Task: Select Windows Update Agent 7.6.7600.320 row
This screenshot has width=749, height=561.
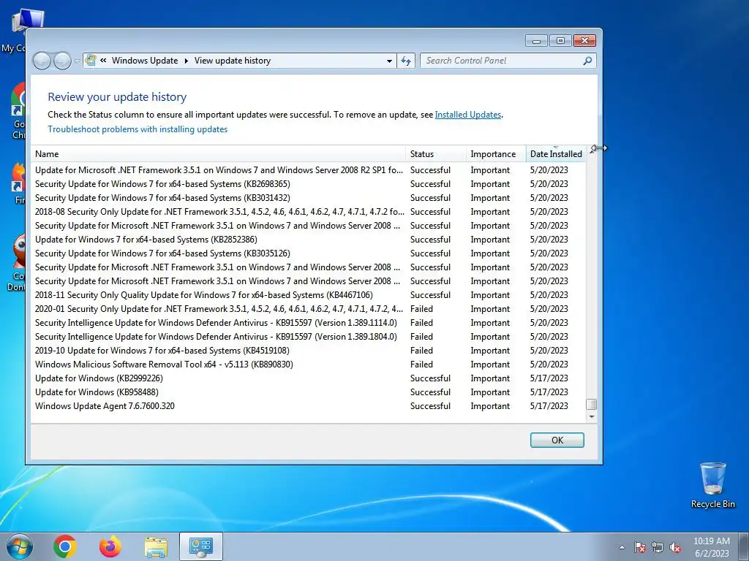Action: pos(308,406)
